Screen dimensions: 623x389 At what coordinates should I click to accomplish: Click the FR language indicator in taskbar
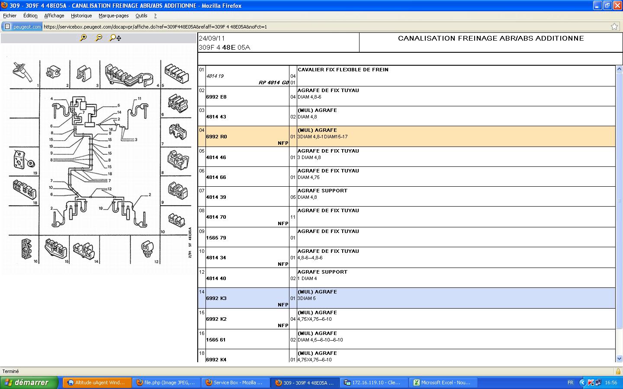pyautogui.click(x=570, y=383)
